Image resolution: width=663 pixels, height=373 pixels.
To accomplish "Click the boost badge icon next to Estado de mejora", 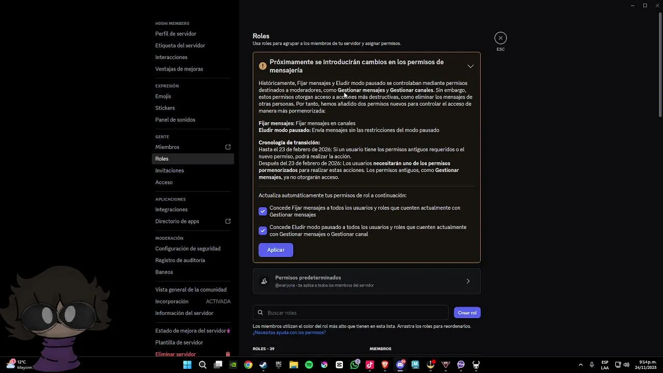I will [228, 331].
